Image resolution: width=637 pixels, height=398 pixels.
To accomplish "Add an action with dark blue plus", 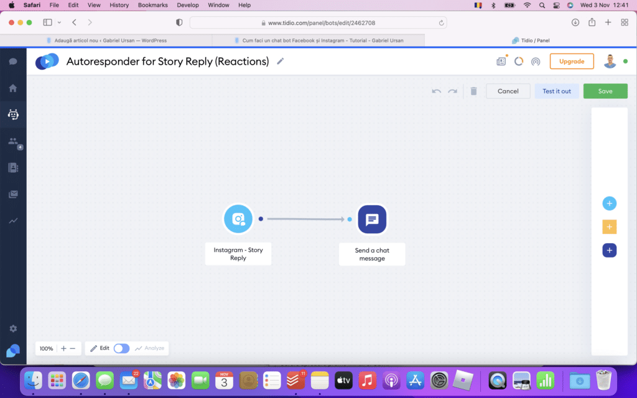I will (610, 251).
